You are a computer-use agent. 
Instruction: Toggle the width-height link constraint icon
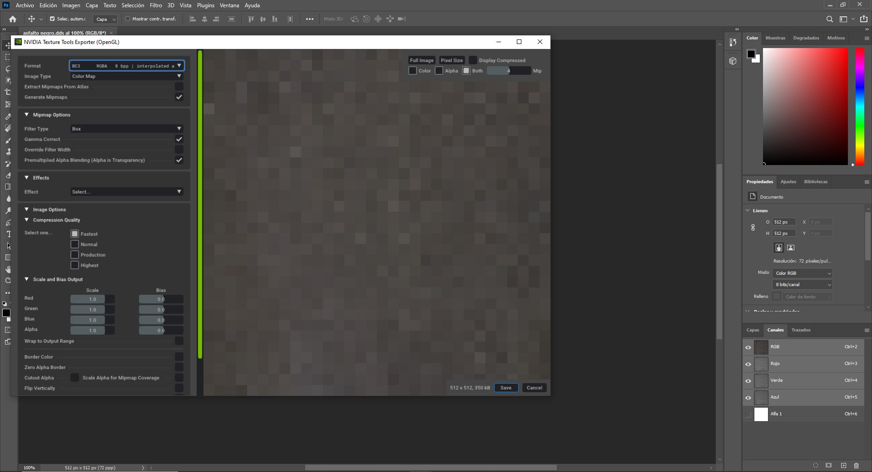pyautogui.click(x=753, y=228)
